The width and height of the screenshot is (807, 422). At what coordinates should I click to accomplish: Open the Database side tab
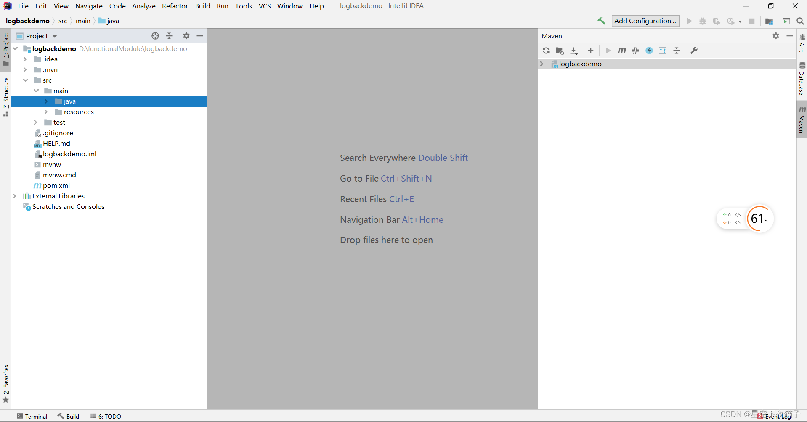802,79
